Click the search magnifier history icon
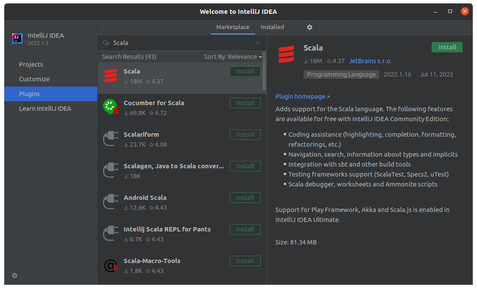This screenshot has width=477, height=289. coord(106,43)
